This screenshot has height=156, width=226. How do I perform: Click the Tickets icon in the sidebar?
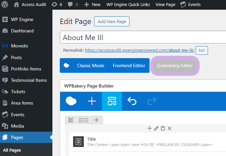coord(5,92)
